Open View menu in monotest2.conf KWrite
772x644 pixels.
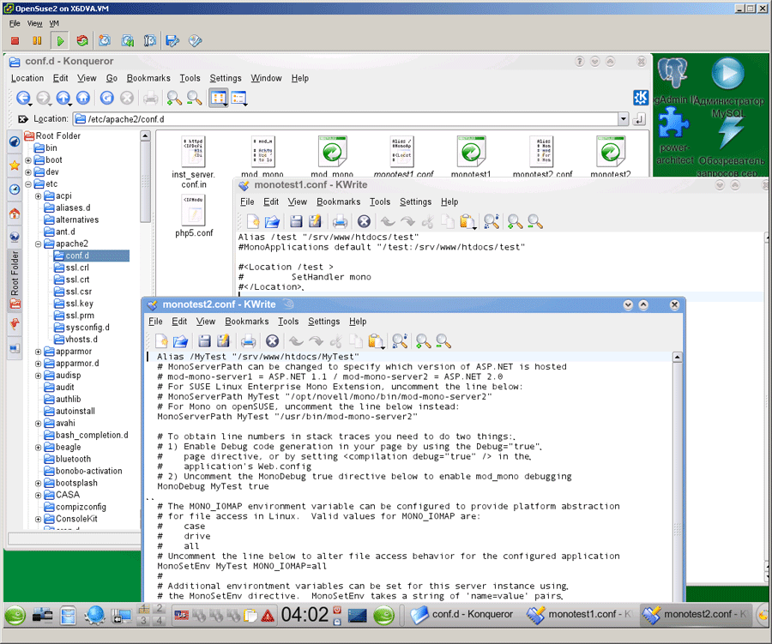click(x=206, y=322)
